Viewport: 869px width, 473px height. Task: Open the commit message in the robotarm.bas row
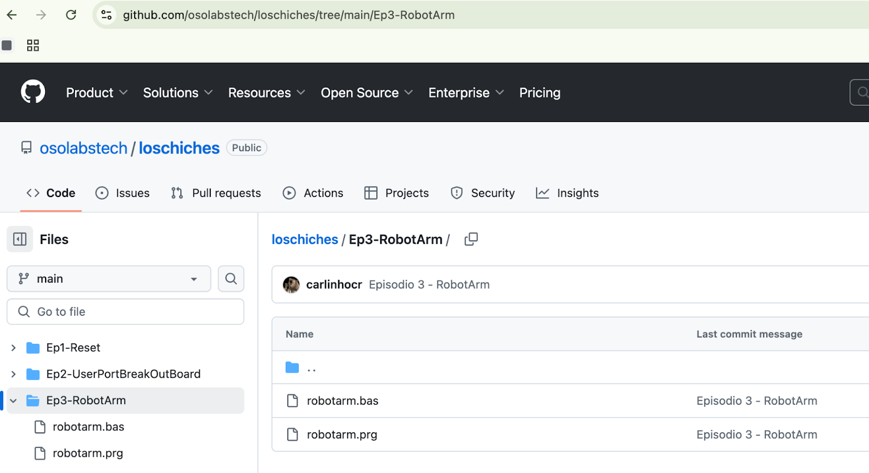[x=757, y=401]
